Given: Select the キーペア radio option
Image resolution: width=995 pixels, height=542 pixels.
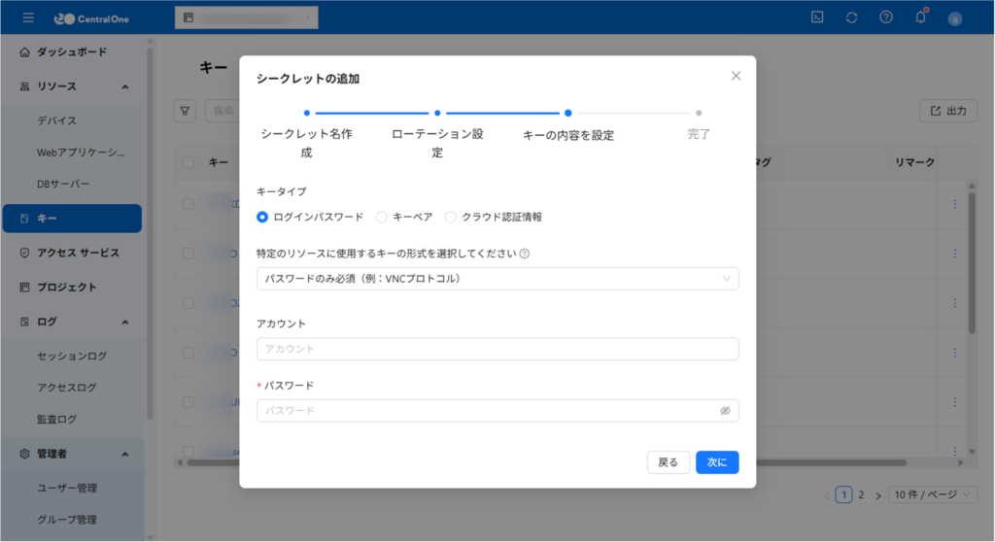Looking at the screenshot, I should click(x=382, y=217).
